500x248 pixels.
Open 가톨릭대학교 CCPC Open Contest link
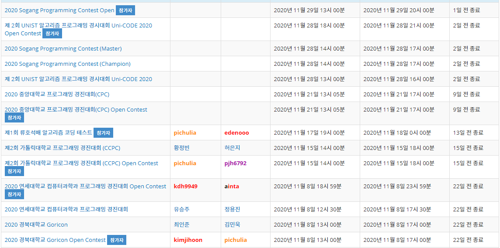81,163
